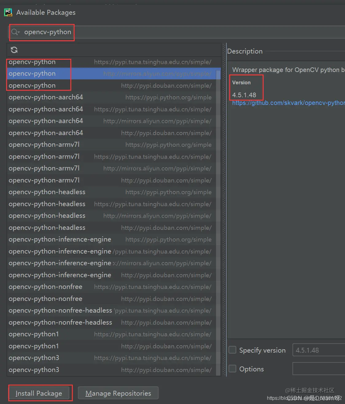Screen dimensions: 345x404
Task: Select opencv-python3 from douban mirror
Action: [111, 370]
